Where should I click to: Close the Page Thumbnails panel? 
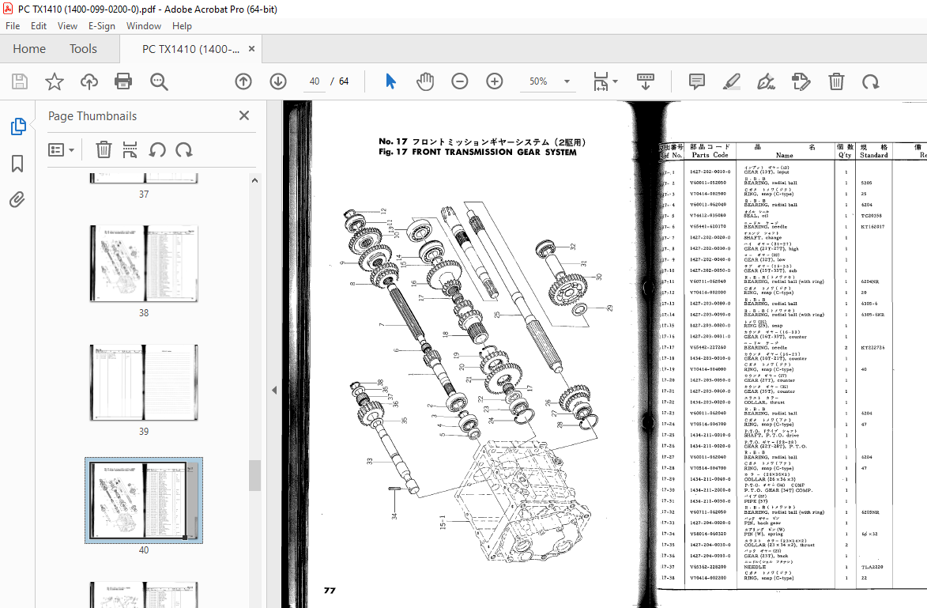243,116
